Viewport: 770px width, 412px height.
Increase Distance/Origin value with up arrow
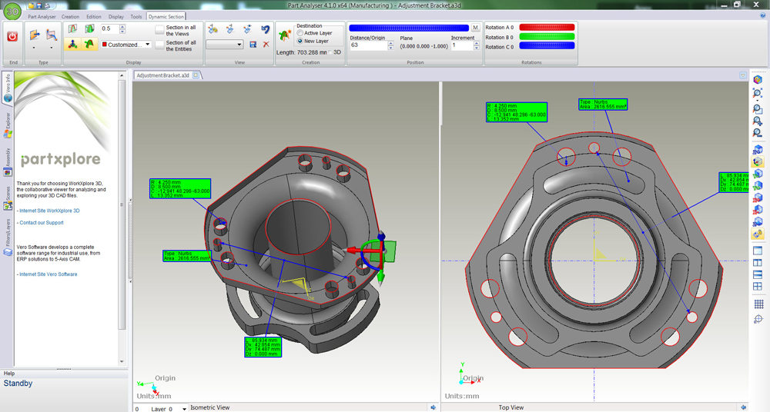[x=391, y=43]
